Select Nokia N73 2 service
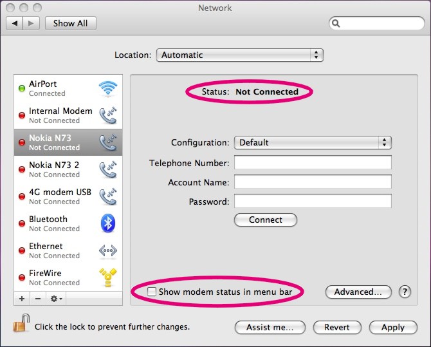Image resolution: width=431 pixels, height=347 pixels. click(x=68, y=169)
